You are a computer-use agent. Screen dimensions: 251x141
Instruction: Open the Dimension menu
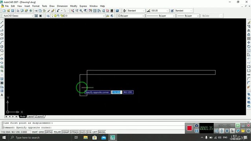pos(62,6)
